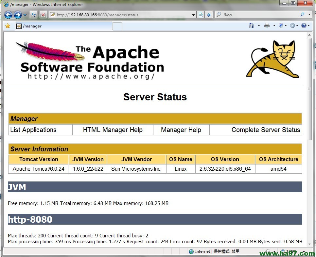Viewport: 316px width, 257px height.
Task: Open the List Applications link
Action: pos(33,130)
